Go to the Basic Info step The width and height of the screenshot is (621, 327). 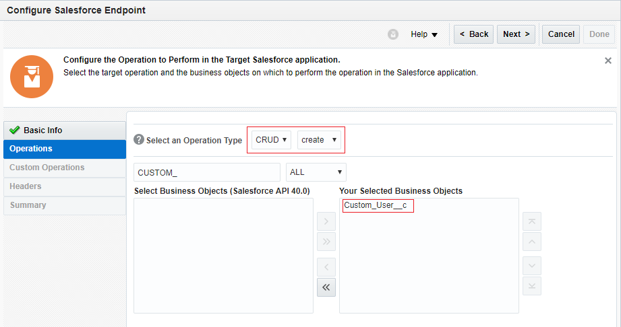coord(65,131)
